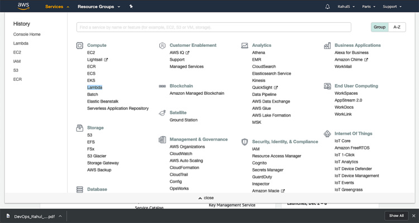This screenshot has width=419, height=223.
Task: Click the Storage category icon
Action: (79, 128)
